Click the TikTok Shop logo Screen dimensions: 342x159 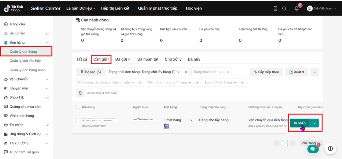13,8
